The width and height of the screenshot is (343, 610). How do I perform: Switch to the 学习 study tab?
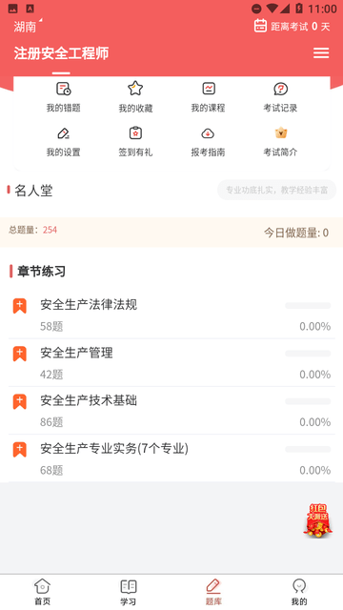[x=128, y=592]
